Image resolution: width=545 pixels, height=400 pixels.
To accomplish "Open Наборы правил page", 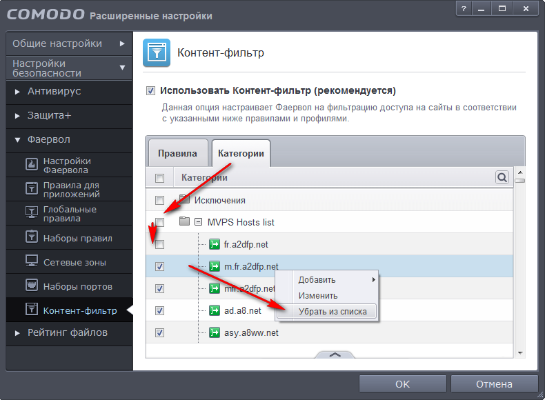I will [69, 237].
